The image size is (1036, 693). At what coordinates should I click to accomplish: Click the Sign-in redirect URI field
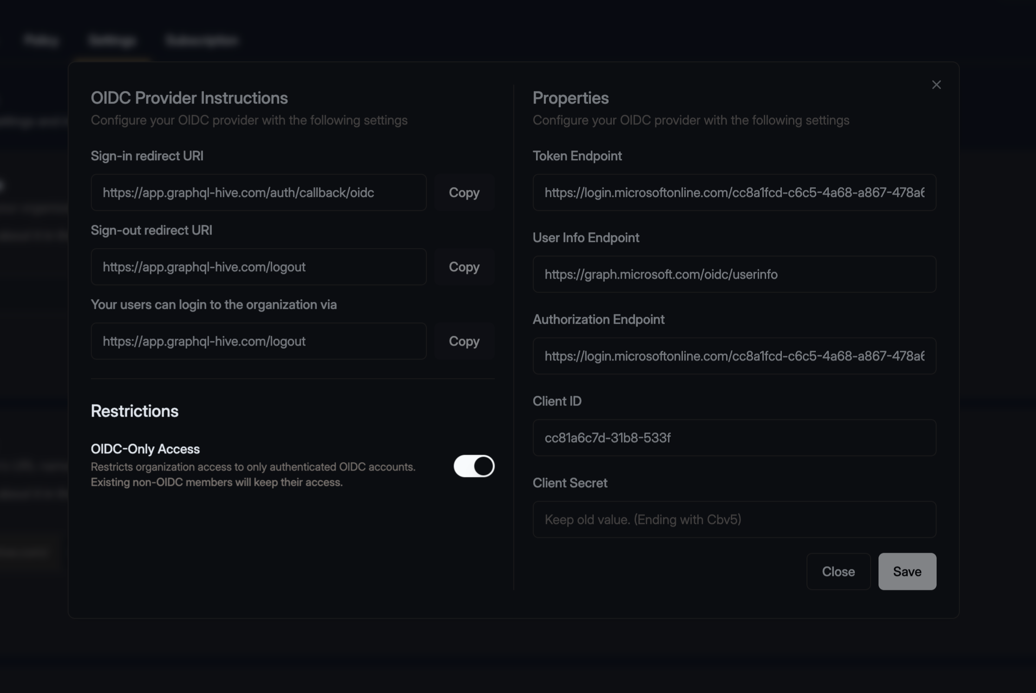pyautogui.click(x=259, y=192)
